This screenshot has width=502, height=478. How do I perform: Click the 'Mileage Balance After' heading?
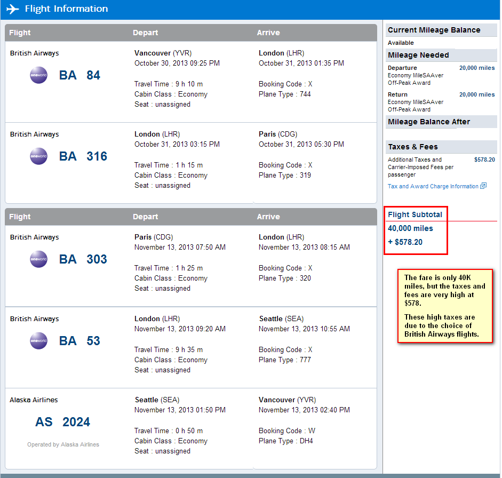[x=429, y=122]
